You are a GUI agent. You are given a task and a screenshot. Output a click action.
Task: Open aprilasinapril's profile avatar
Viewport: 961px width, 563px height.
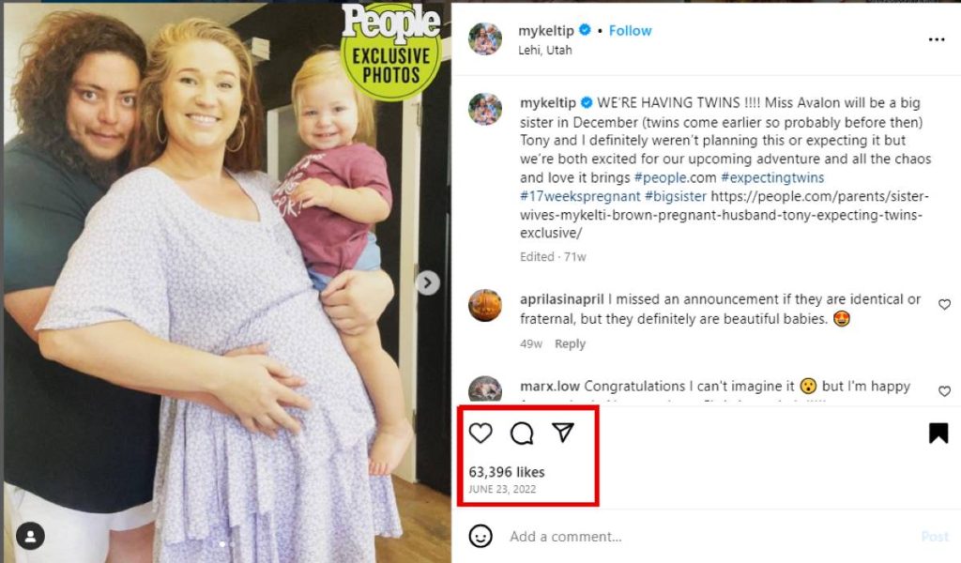tap(485, 306)
